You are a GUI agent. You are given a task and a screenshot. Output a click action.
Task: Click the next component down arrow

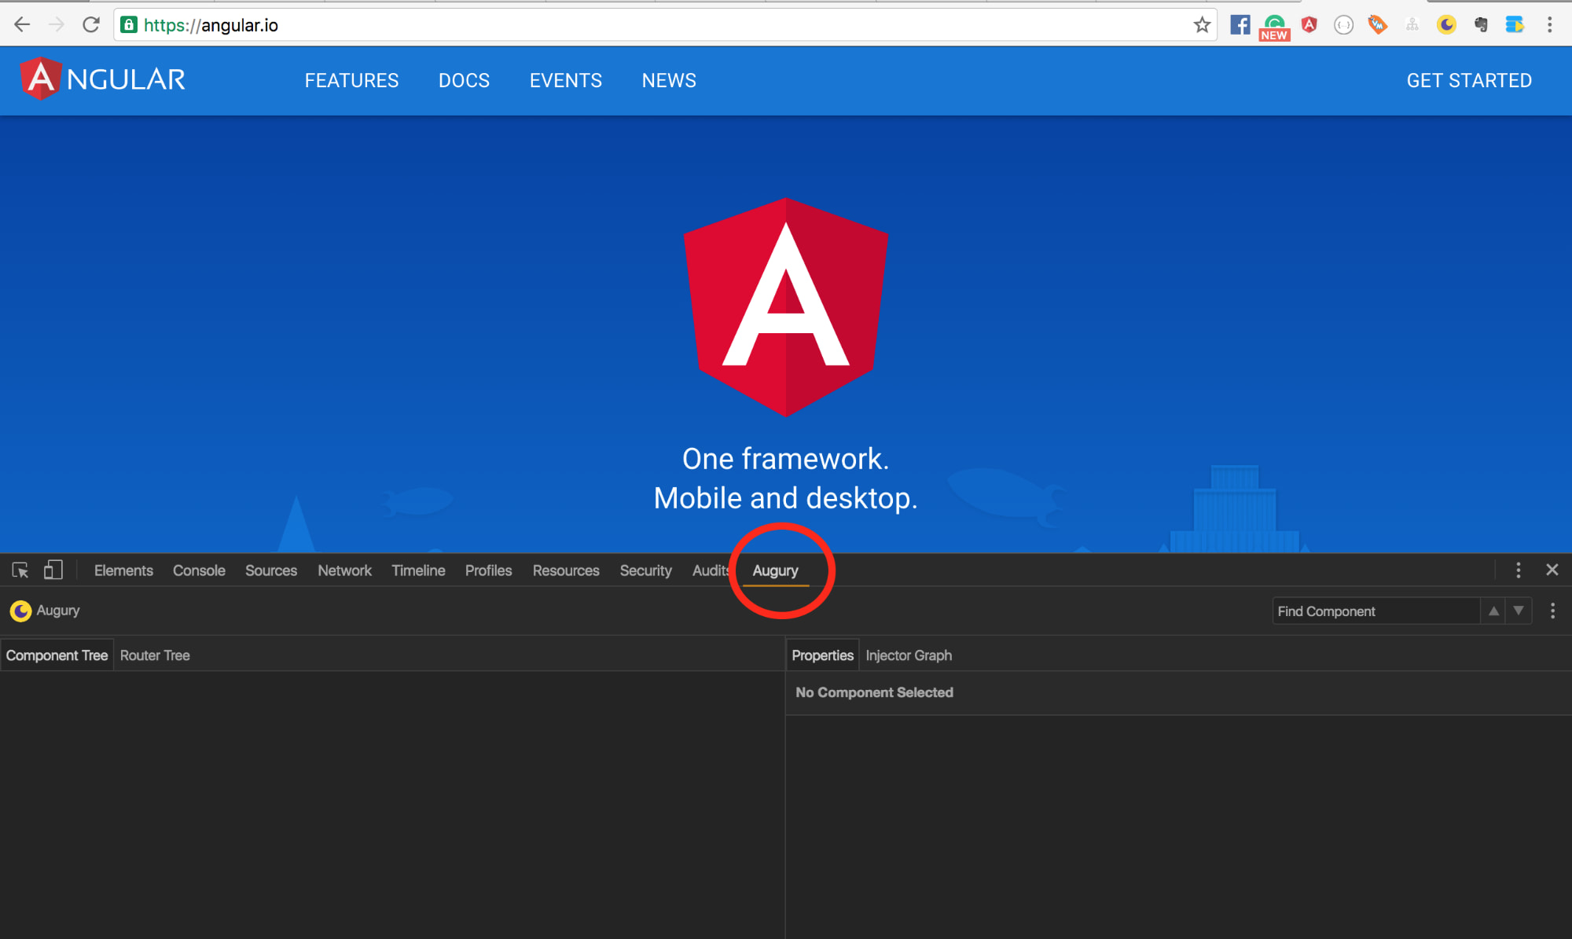[x=1519, y=611]
